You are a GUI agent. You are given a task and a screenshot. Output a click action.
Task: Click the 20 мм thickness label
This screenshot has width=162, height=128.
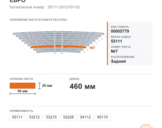pyautogui.click(x=47, y=86)
